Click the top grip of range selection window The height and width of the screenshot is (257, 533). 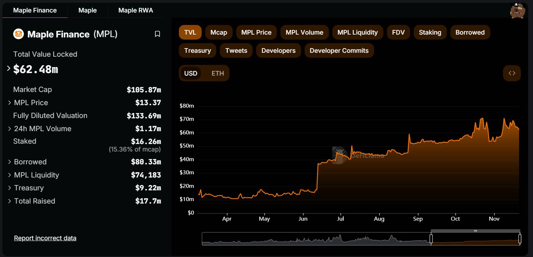click(x=476, y=231)
